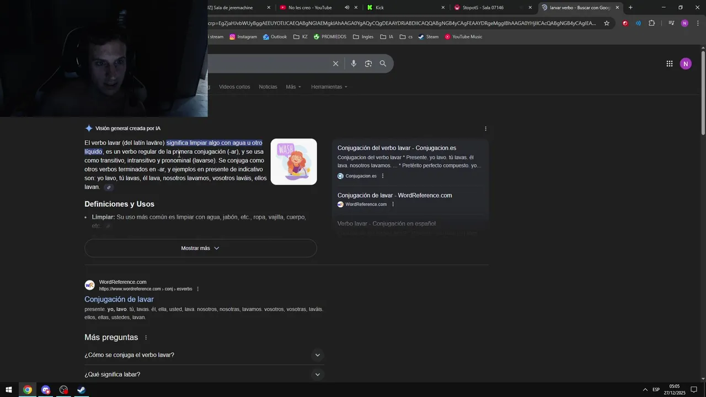
Task: Expand '¿Cómo se conjuga el verbo lavar?'
Action: (x=204, y=355)
